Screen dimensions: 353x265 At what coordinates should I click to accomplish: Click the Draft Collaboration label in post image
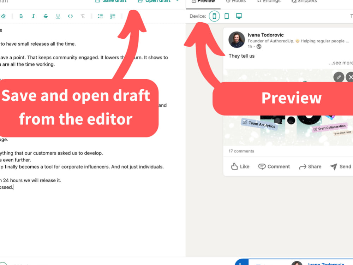(x=330, y=128)
